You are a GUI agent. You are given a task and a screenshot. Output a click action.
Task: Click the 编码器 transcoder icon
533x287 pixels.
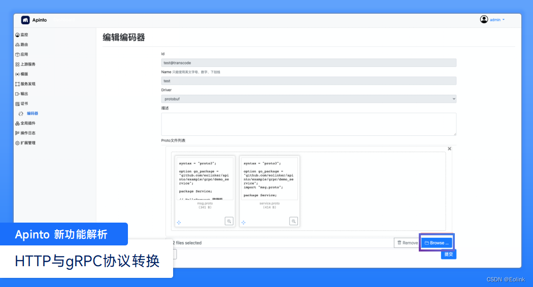point(21,114)
